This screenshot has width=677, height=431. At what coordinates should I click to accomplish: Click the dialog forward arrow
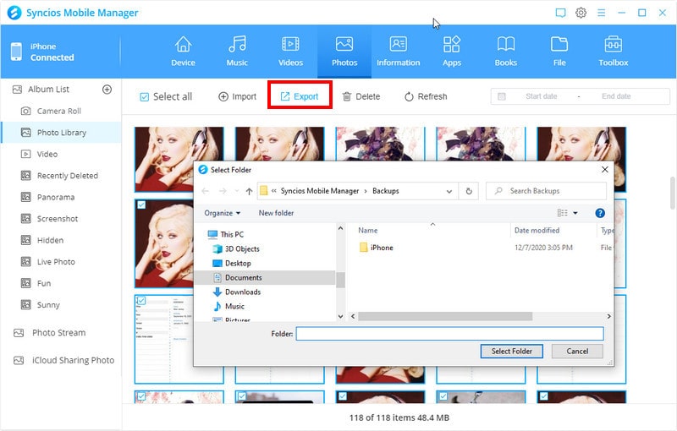pyautogui.click(x=223, y=191)
